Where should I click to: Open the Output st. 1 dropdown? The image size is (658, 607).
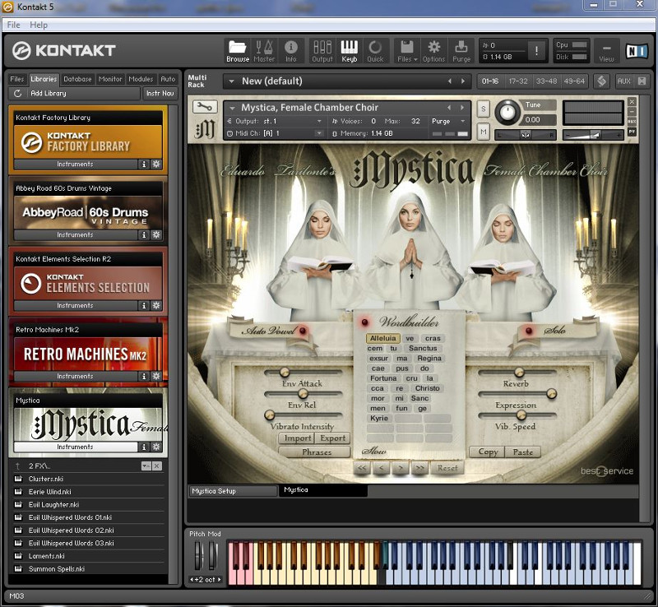[319, 121]
